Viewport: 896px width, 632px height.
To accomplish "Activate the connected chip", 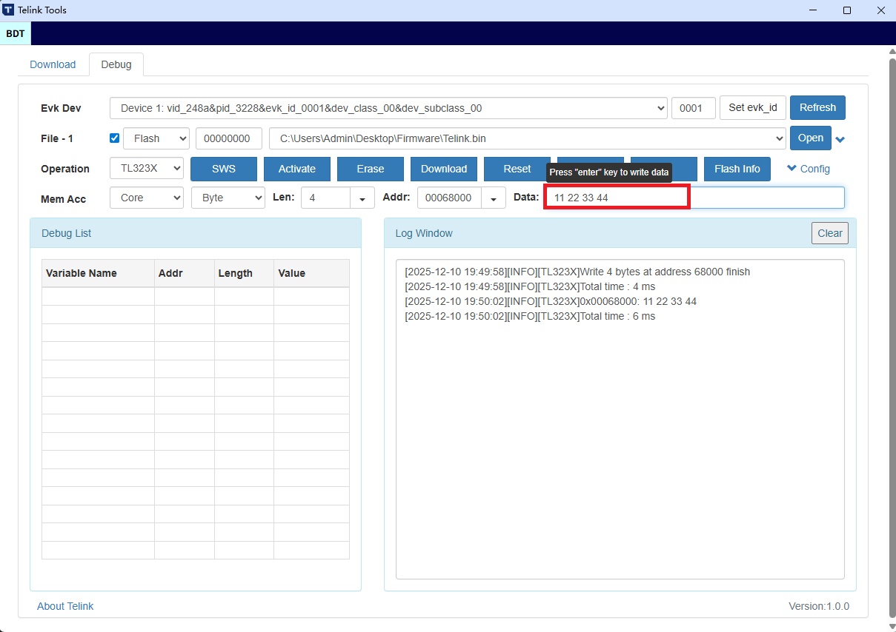I will pos(296,169).
